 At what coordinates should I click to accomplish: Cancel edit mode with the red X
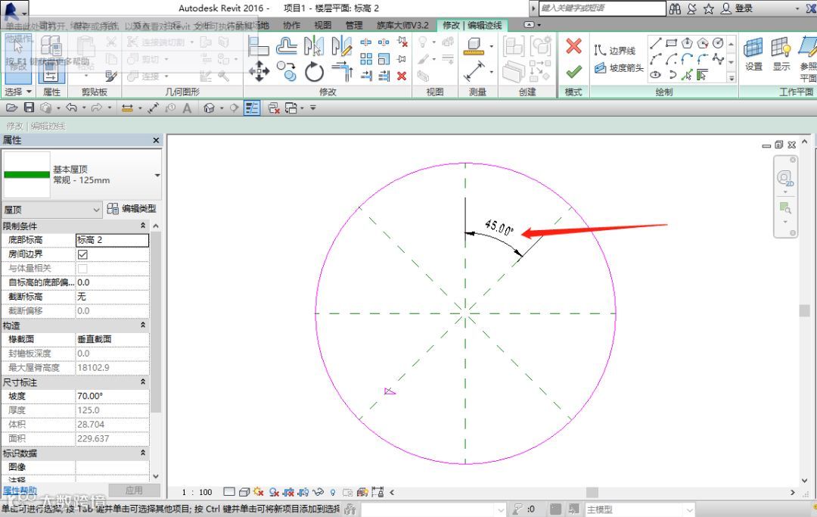pos(573,46)
